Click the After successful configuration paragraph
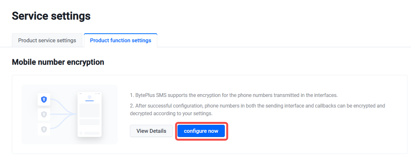 pyautogui.click(x=258, y=109)
